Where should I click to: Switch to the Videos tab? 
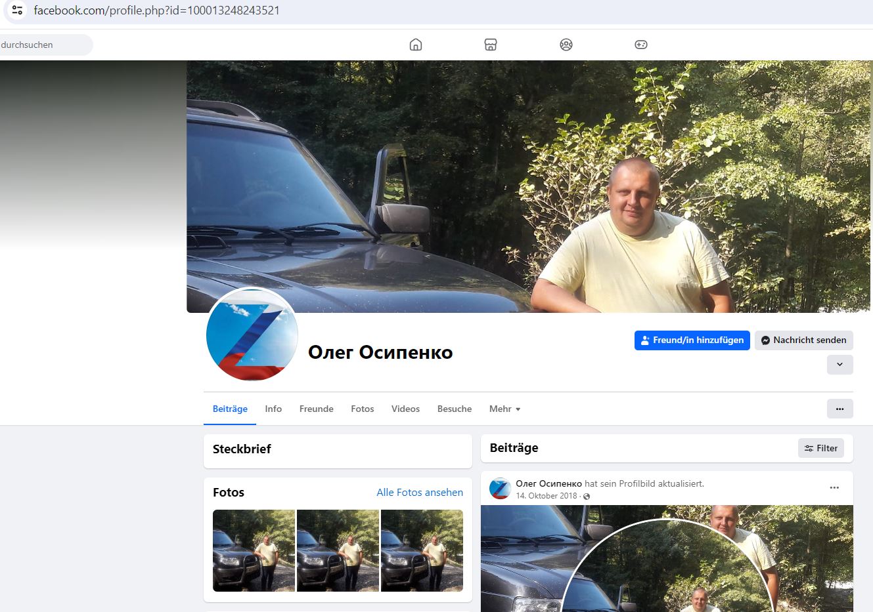coord(405,409)
